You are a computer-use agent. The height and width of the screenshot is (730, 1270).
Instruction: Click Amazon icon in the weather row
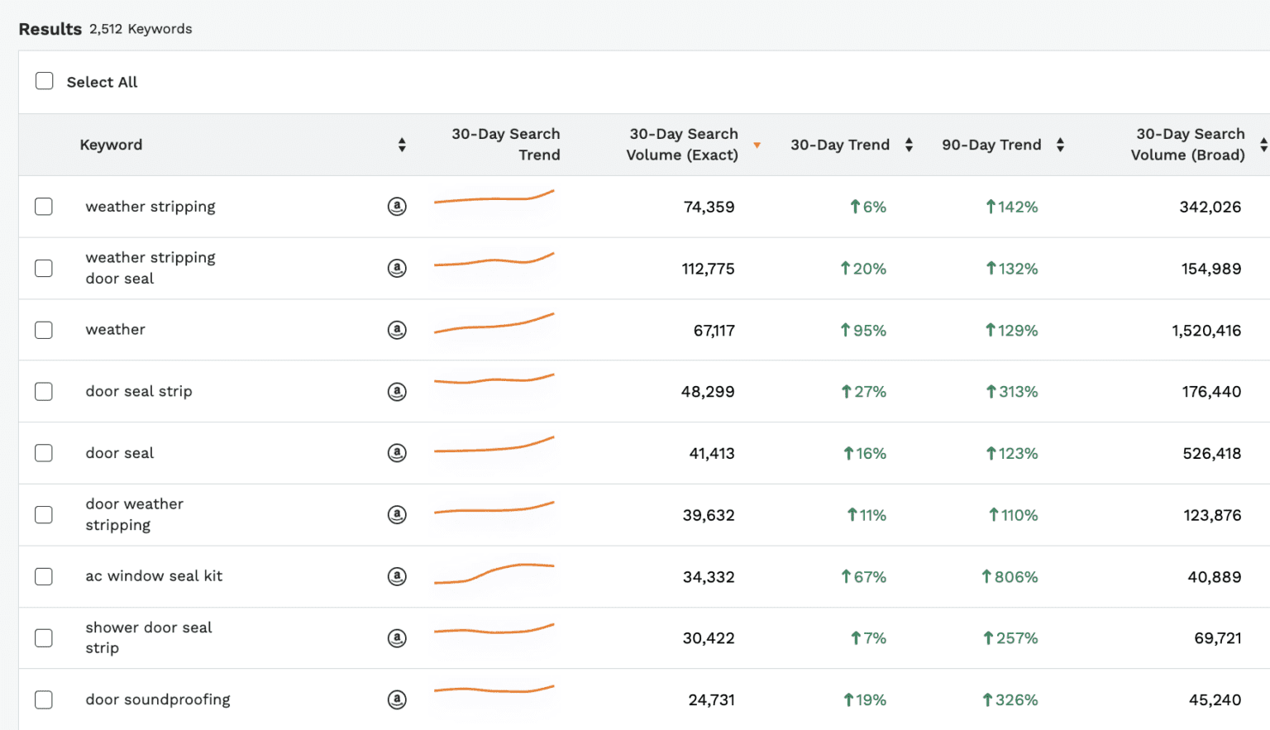(x=397, y=330)
